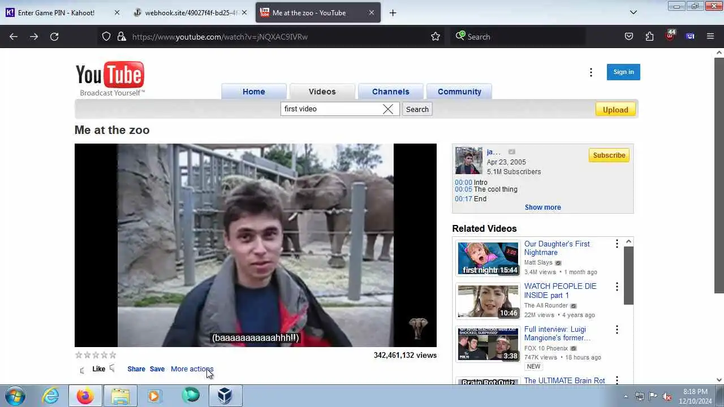Open options for WATCH PEOPLE DIE INSIDE
This screenshot has width=724, height=407.
click(x=617, y=287)
